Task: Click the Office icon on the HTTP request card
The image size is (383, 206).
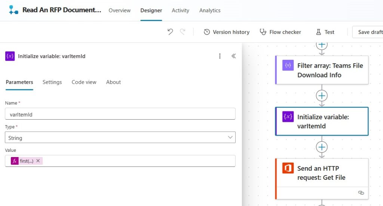Action: pyautogui.click(x=288, y=168)
